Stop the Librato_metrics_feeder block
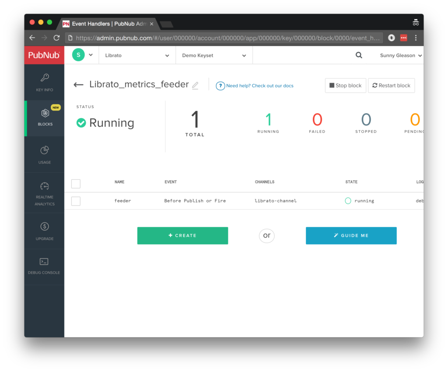 (x=345, y=85)
